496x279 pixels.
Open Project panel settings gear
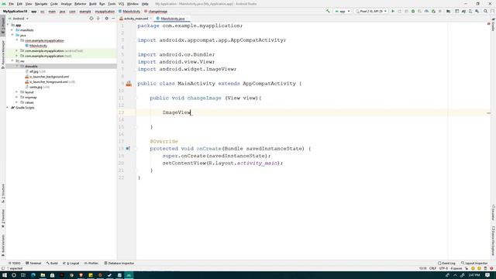click(x=107, y=19)
